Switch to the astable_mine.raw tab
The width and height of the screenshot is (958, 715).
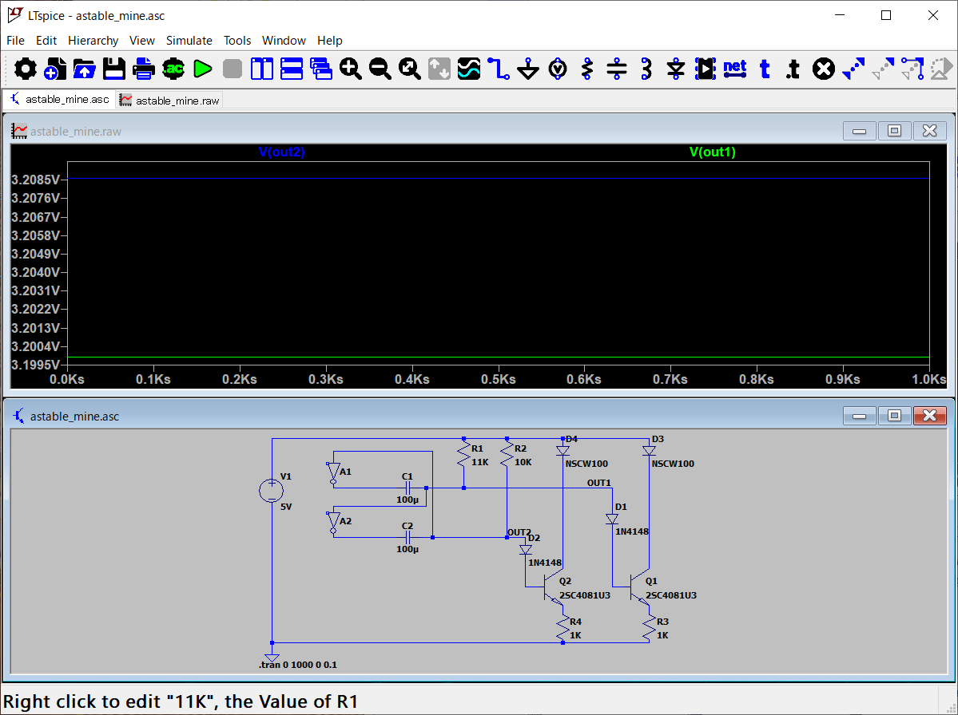click(169, 101)
